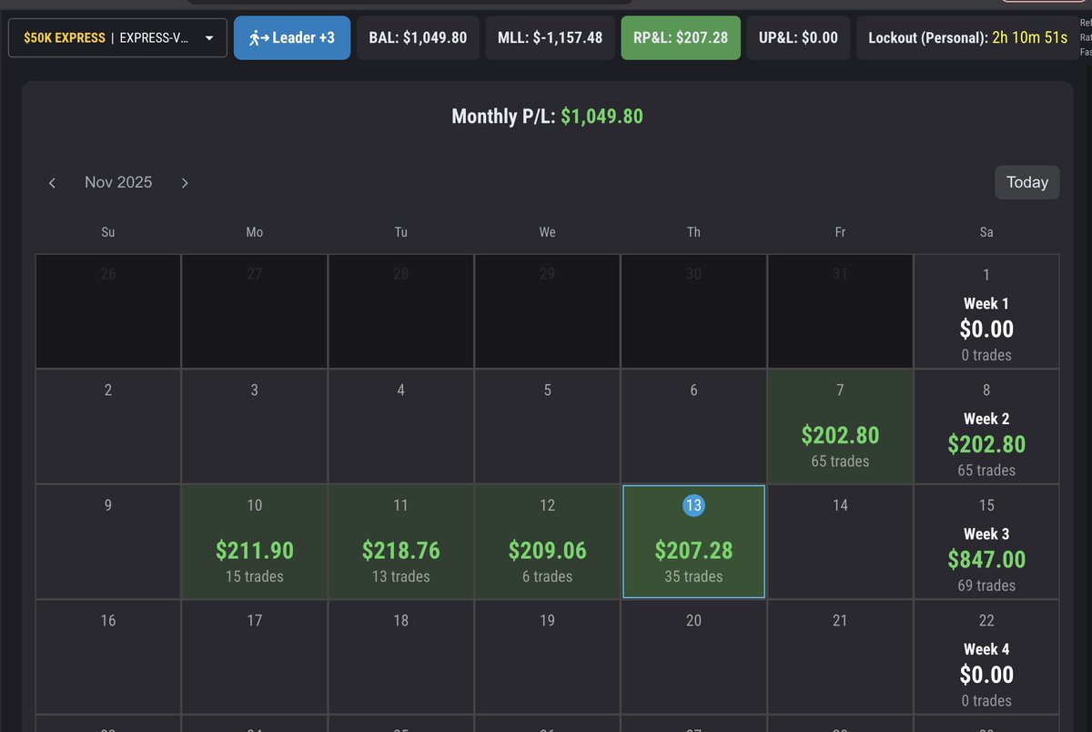Click the MLL $-1,157.48 loss limit indicator
Image resolution: width=1092 pixels, height=732 pixels.
coord(550,37)
